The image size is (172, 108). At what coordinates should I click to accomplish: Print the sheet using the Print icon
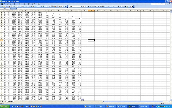point(14,7)
